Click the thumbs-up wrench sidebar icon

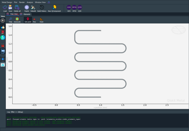pyautogui.click(x=3, y=27)
